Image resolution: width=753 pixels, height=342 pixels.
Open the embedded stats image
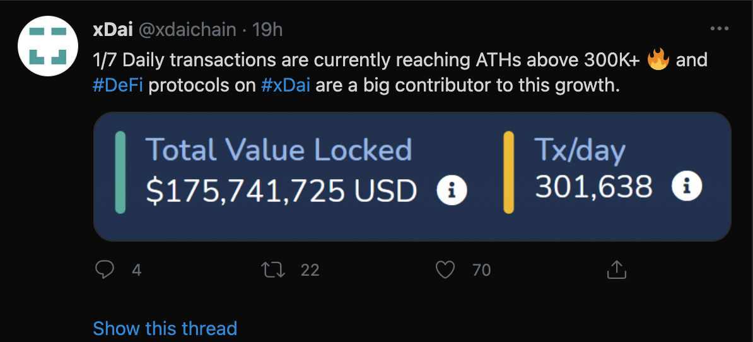412,177
